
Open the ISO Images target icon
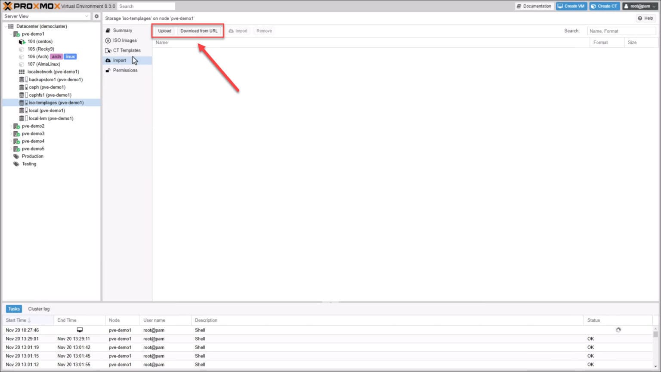click(x=108, y=40)
